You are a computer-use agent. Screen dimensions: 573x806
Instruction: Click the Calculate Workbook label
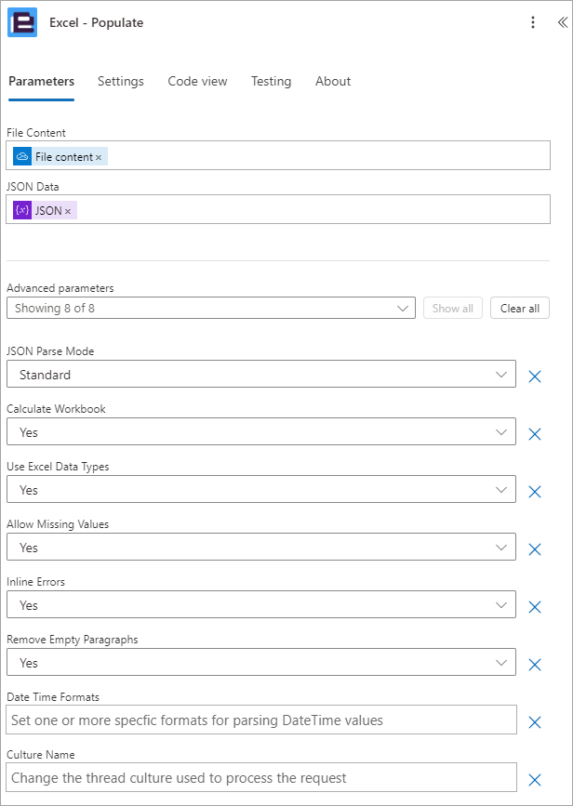[56, 409]
